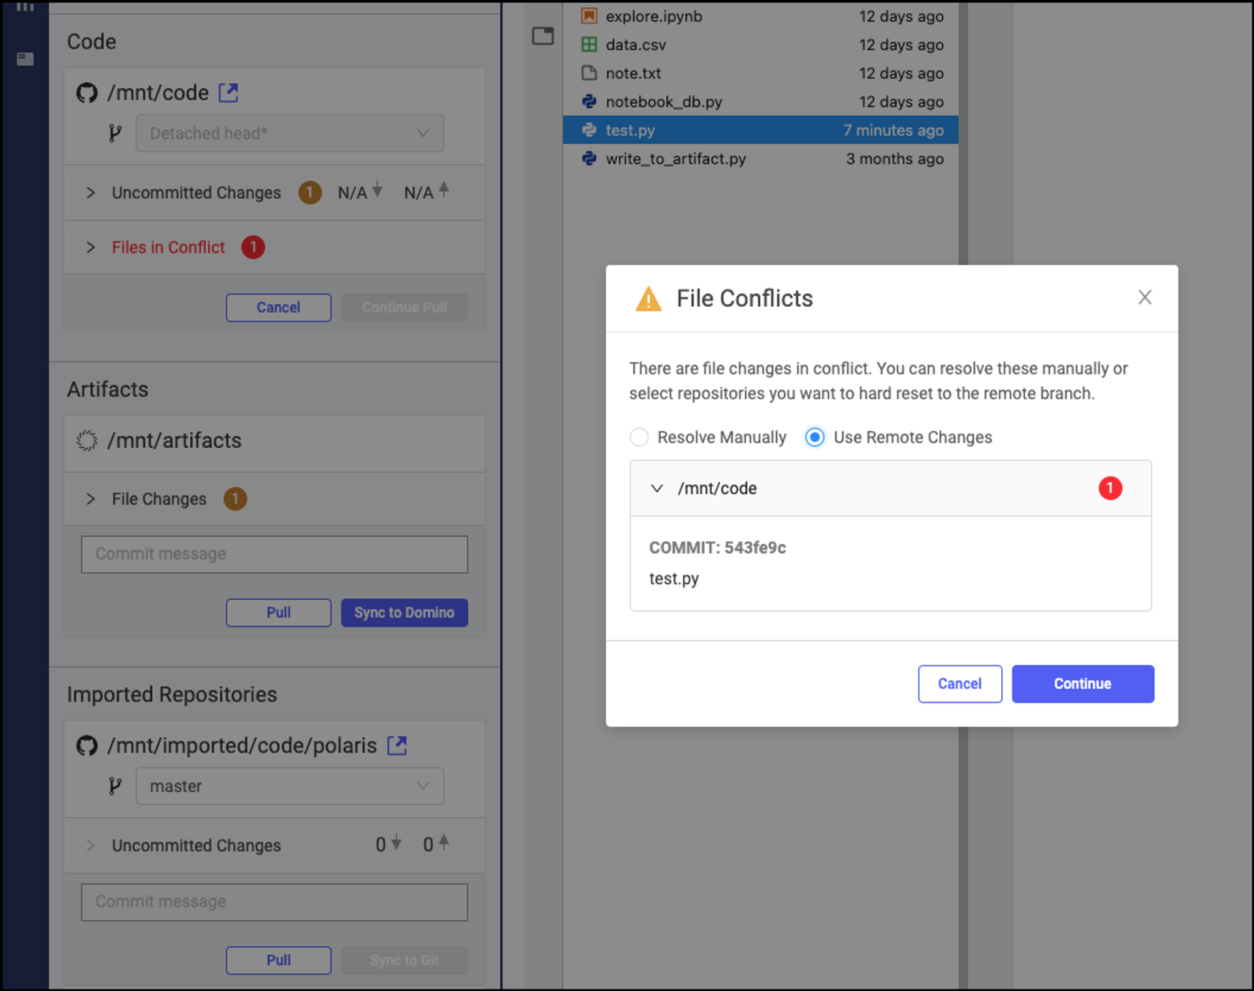This screenshot has height=991, width=1254.
Task: Click Cancel in File Conflicts dialog
Action: 959,684
